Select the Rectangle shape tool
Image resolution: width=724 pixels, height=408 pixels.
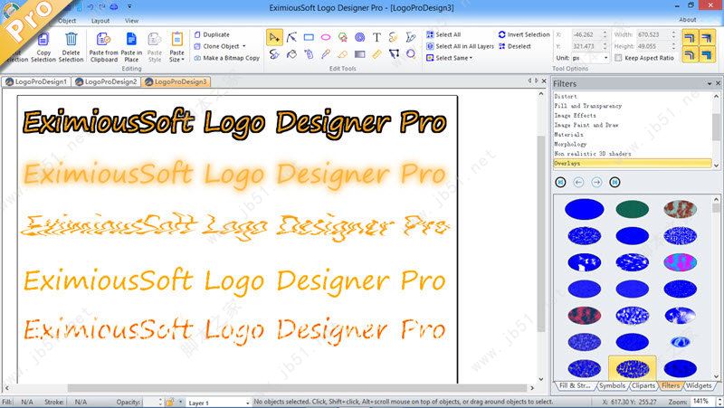309,37
